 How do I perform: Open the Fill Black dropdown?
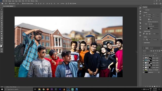coord(154,28)
